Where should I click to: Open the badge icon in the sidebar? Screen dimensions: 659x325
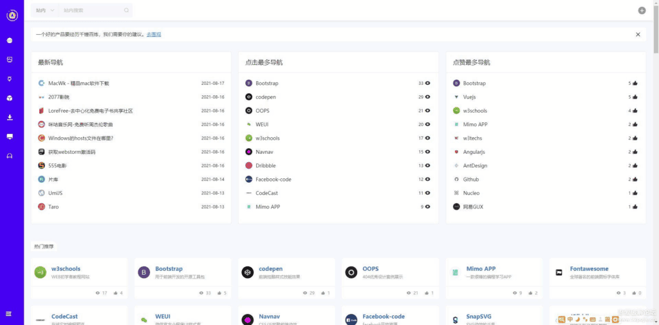click(x=10, y=79)
